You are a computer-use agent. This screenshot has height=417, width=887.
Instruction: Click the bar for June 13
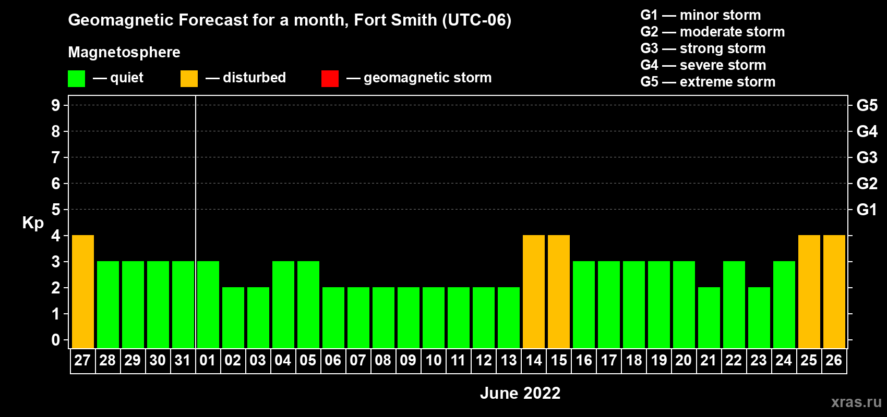pos(509,317)
